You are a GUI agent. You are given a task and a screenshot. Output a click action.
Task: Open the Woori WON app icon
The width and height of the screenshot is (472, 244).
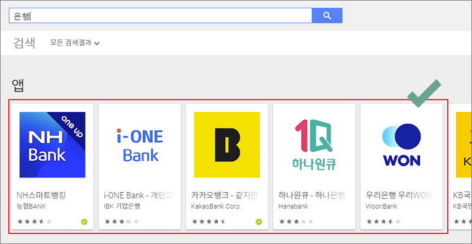402,145
